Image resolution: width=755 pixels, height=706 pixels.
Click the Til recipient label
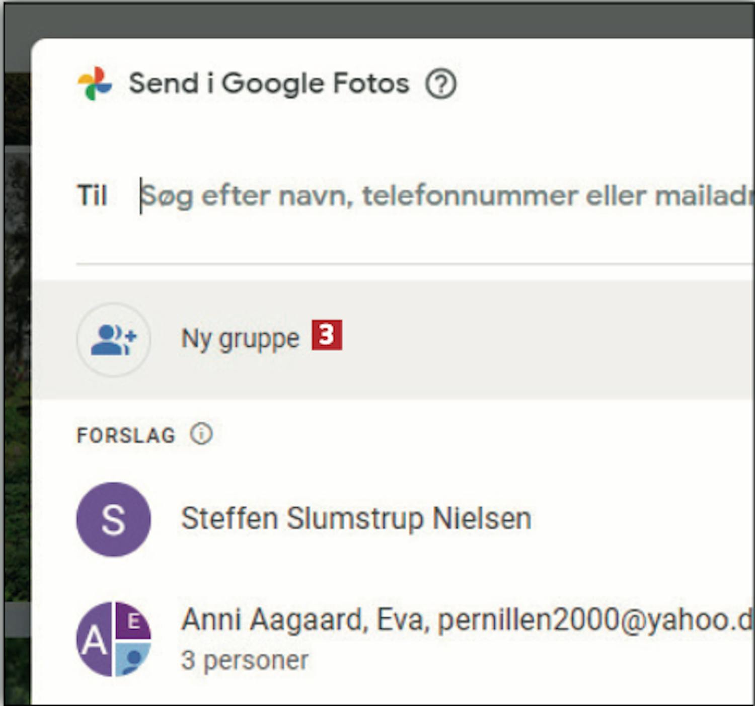click(x=92, y=195)
